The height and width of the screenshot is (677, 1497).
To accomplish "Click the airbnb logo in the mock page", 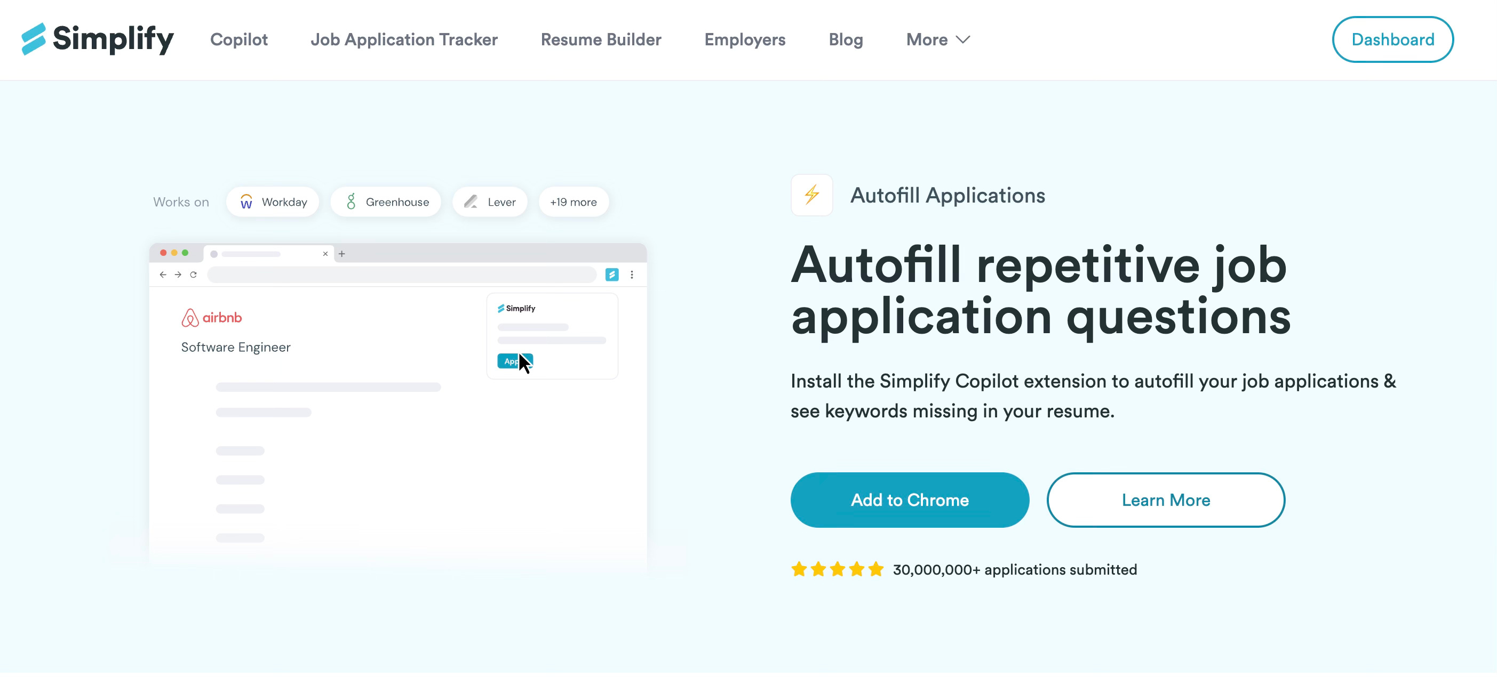I will [211, 318].
